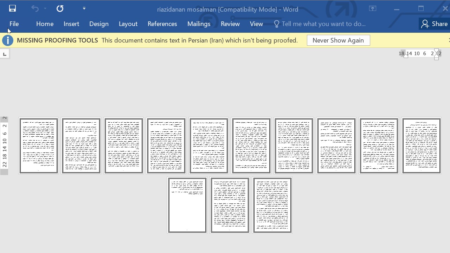Viewport: 450px width, 253px height.
Task: Open Customize Quick Access Toolbar dropdown
Action: [x=84, y=8]
